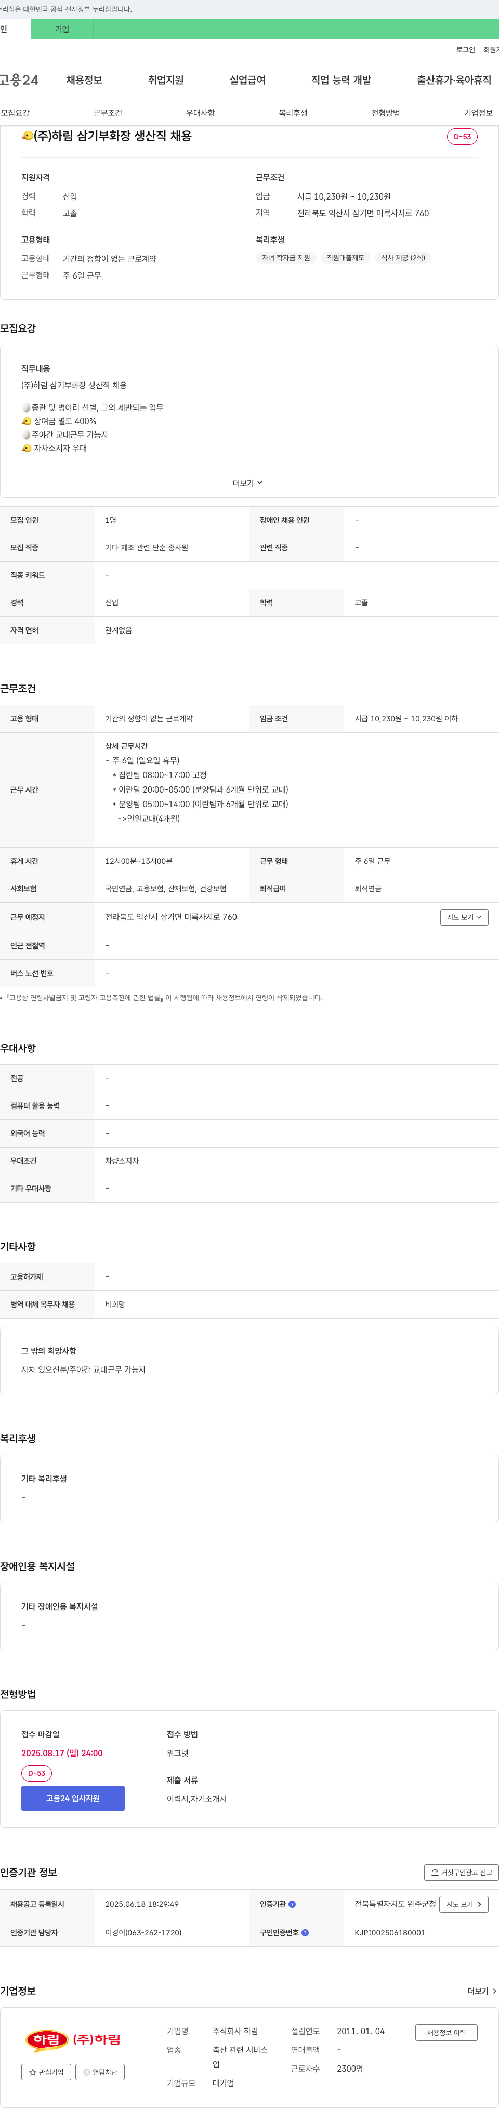The width and height of the screenshot is (499, 2108).
Task: Jump to 우대사항 section tab
Action: 201,113
